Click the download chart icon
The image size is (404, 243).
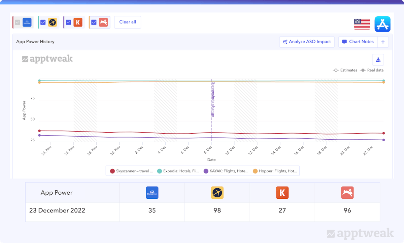(378, 60)
